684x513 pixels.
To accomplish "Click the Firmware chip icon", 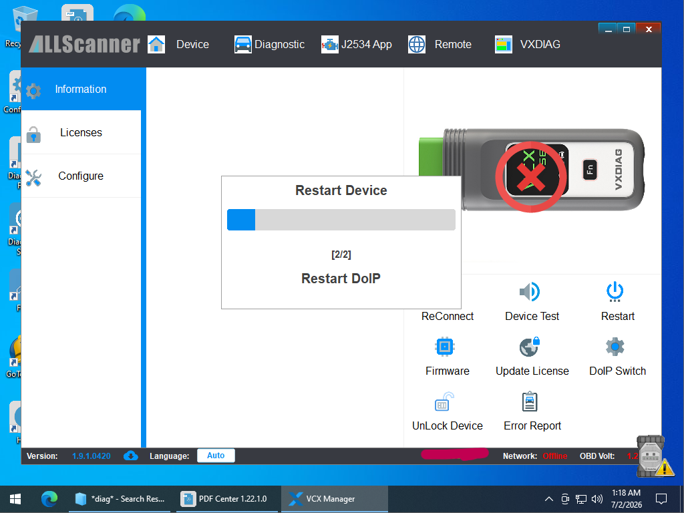I will (445, 347).
